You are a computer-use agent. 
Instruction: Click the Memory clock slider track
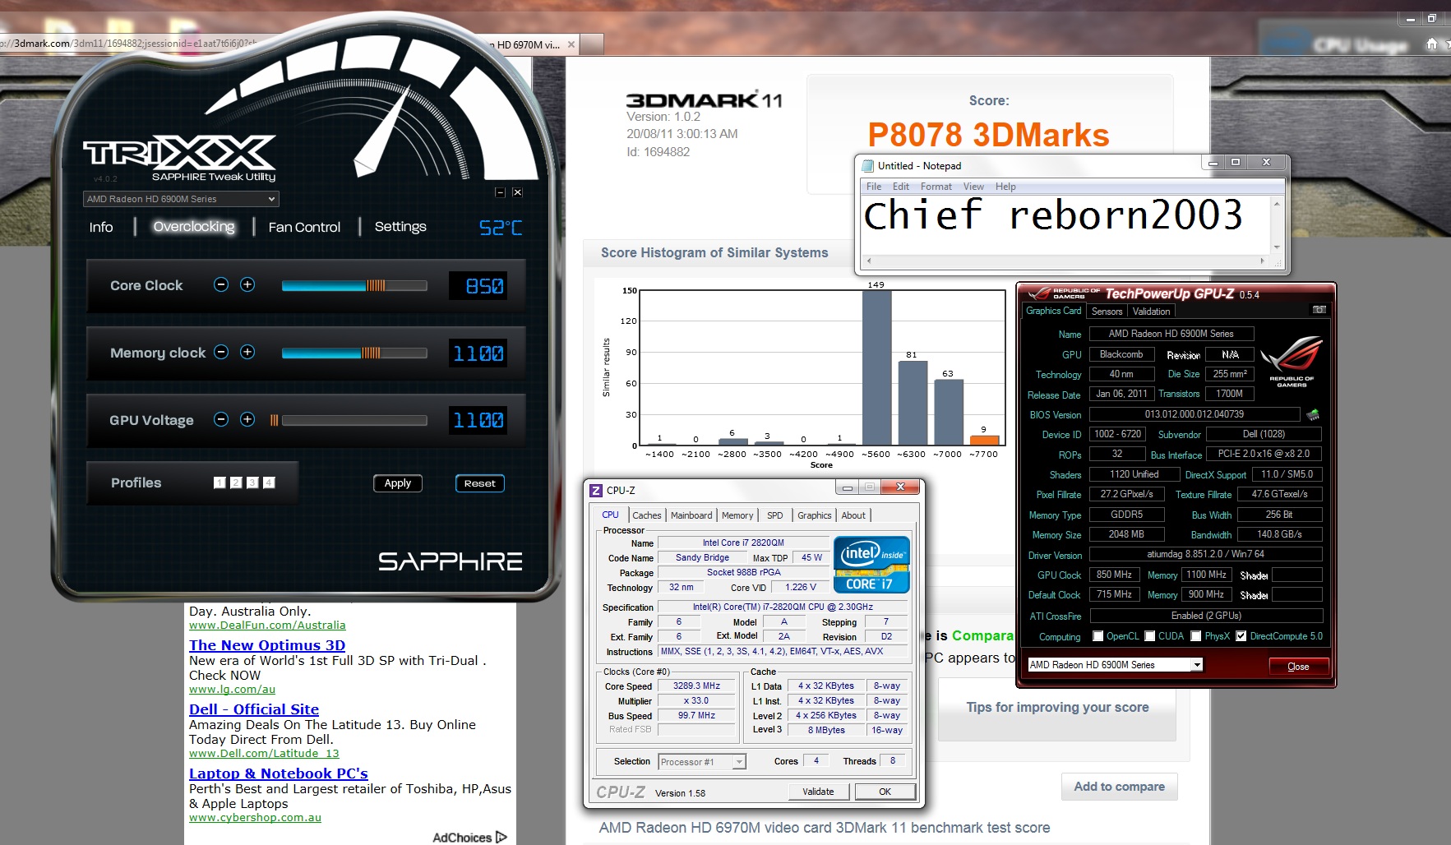click(x=354, y=353)
